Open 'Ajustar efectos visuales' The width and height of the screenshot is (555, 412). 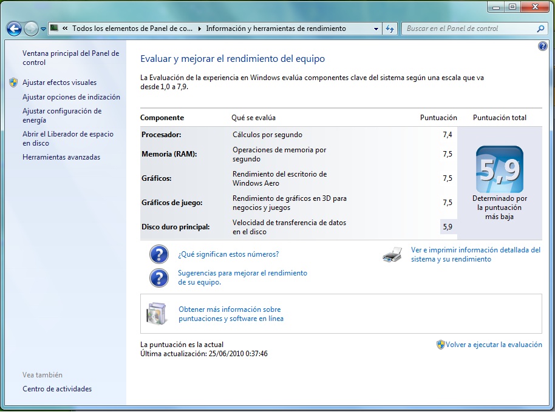pos(60,83)
